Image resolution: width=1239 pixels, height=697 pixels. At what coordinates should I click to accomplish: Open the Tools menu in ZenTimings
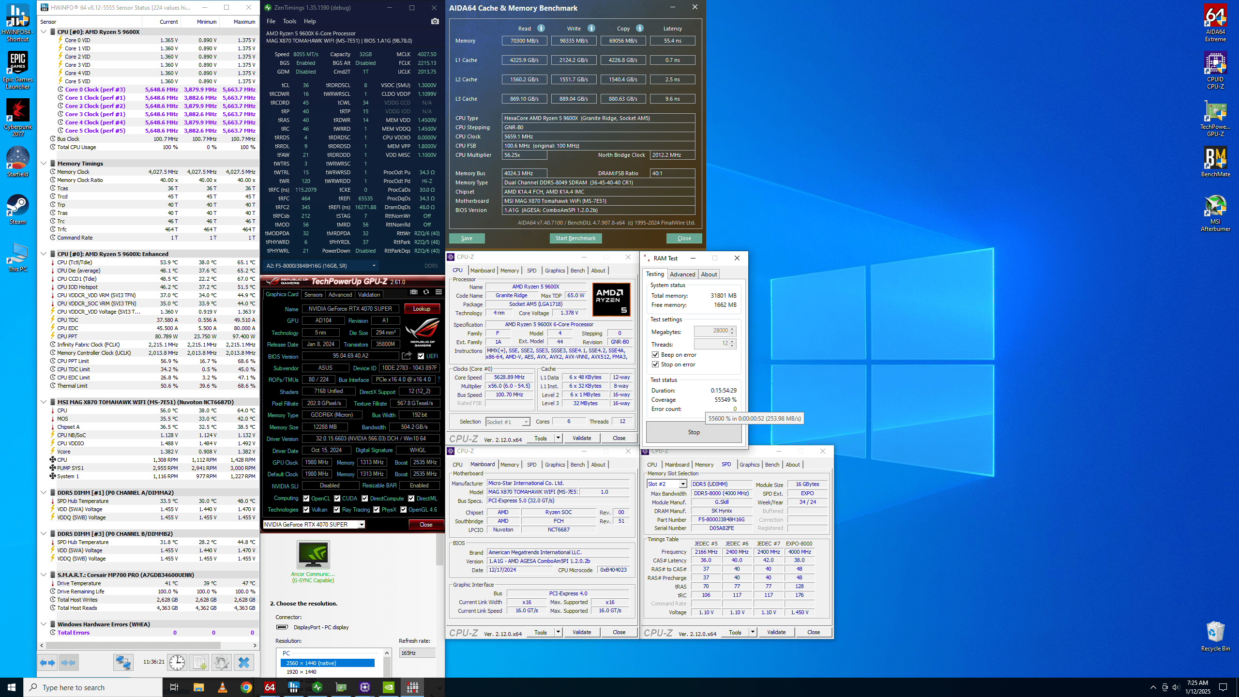(289, 21)
